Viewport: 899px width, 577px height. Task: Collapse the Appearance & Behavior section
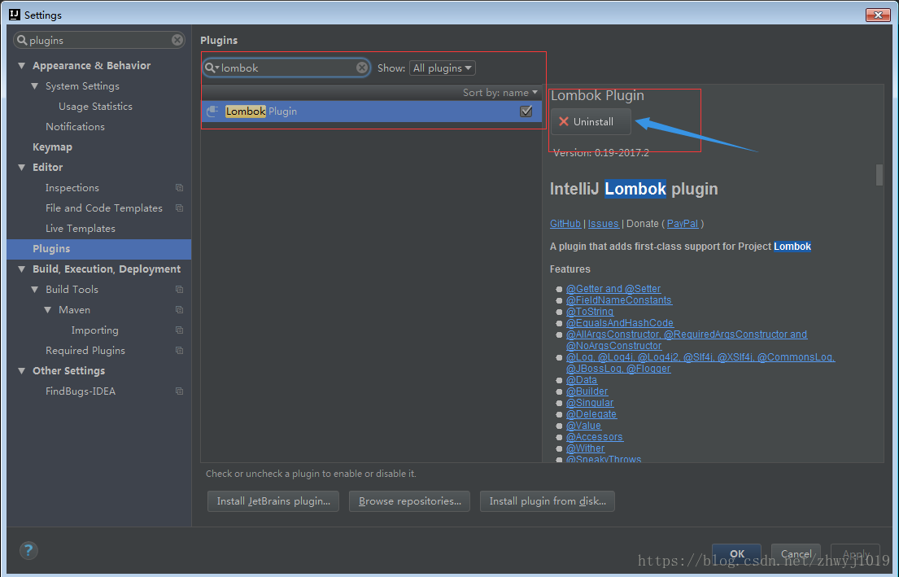pos(22,65)
